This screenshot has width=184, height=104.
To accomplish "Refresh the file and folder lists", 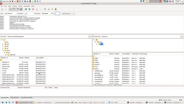I will (26, 9).
